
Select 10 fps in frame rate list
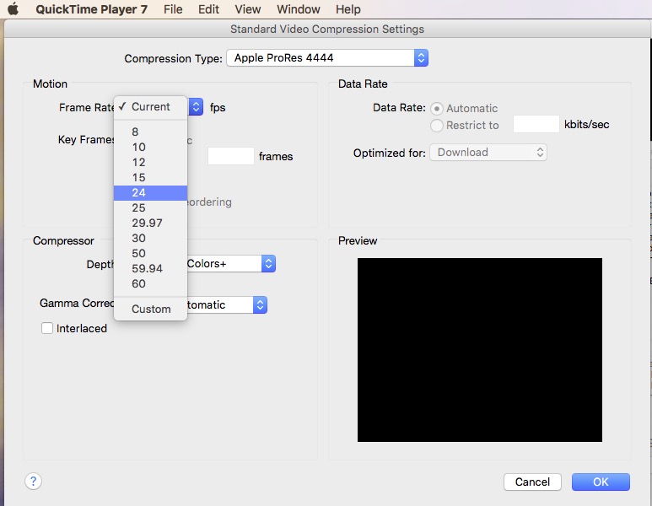tap(150, 148)
